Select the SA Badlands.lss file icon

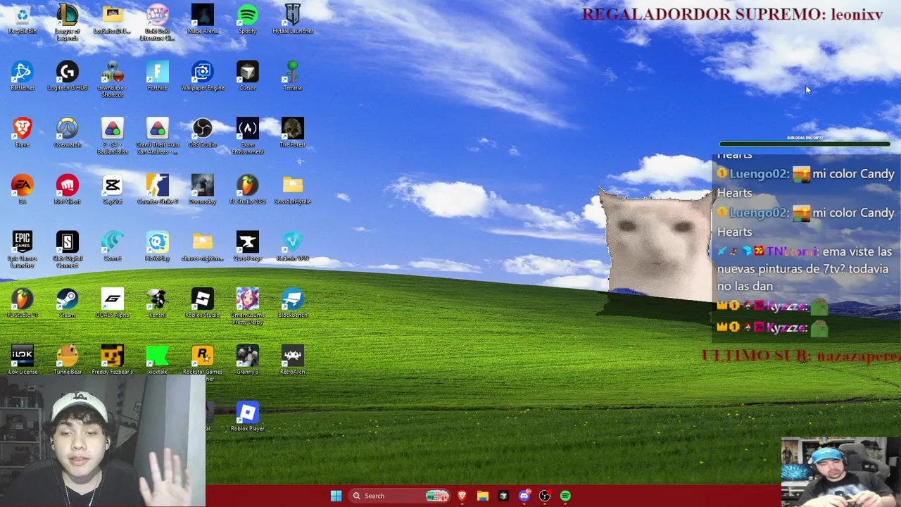click(x=113, y=137)
